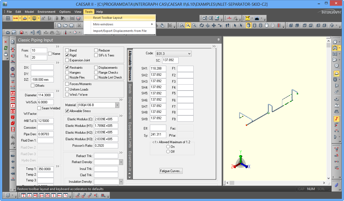Switch to the Bends vertical tab
The image size is (344, 201).
[130, 89]
